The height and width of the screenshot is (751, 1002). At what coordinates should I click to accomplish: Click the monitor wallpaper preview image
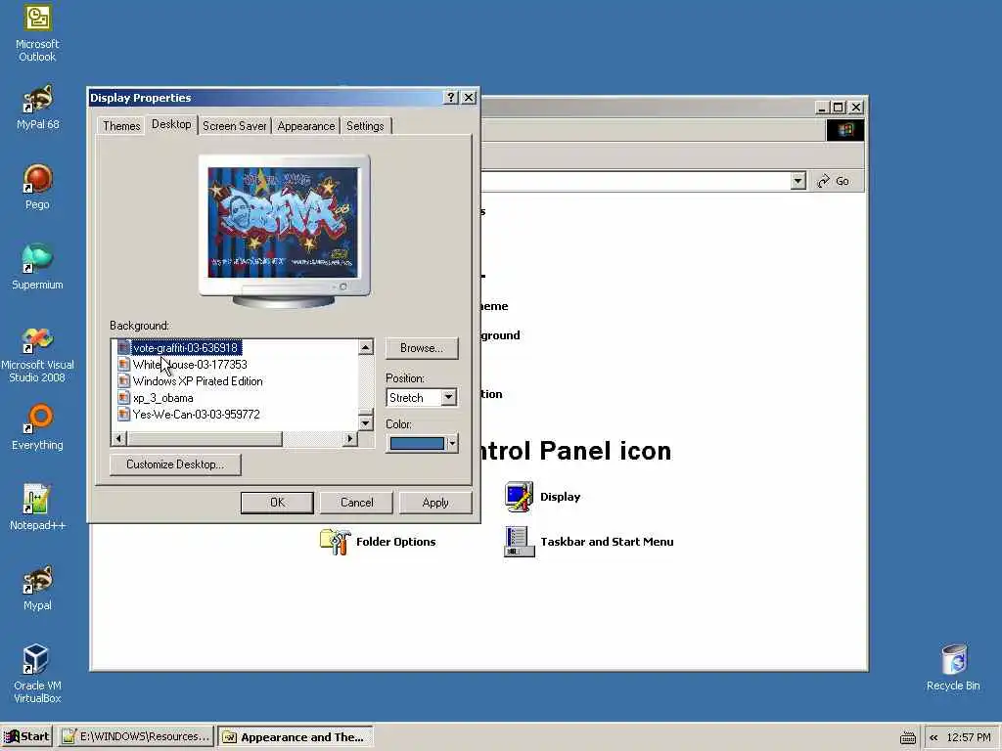pos(283,222)
